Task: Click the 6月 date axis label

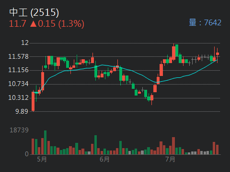Action: pyautogui.click(x=104, y=159)
